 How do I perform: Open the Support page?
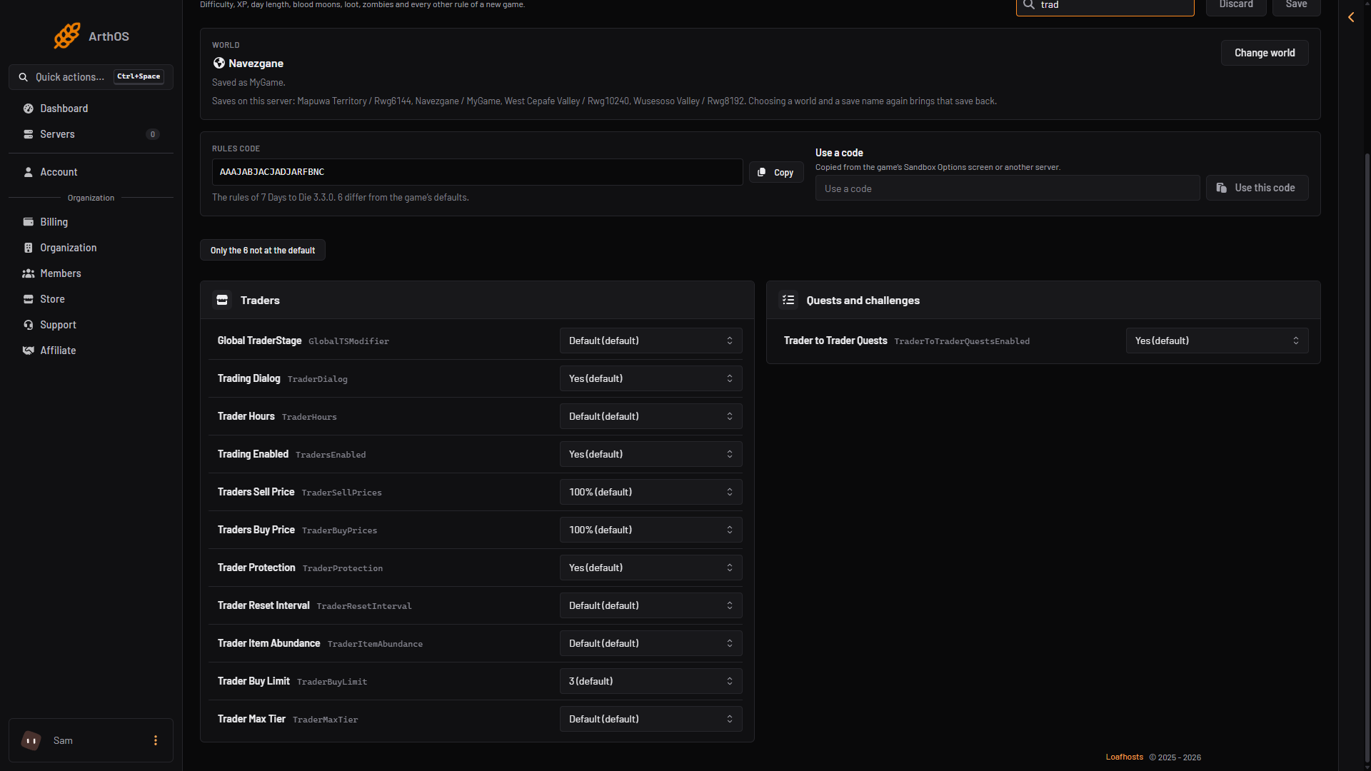91,325
